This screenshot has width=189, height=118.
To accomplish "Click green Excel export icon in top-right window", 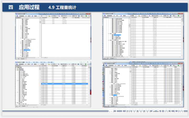I will 178,16.
